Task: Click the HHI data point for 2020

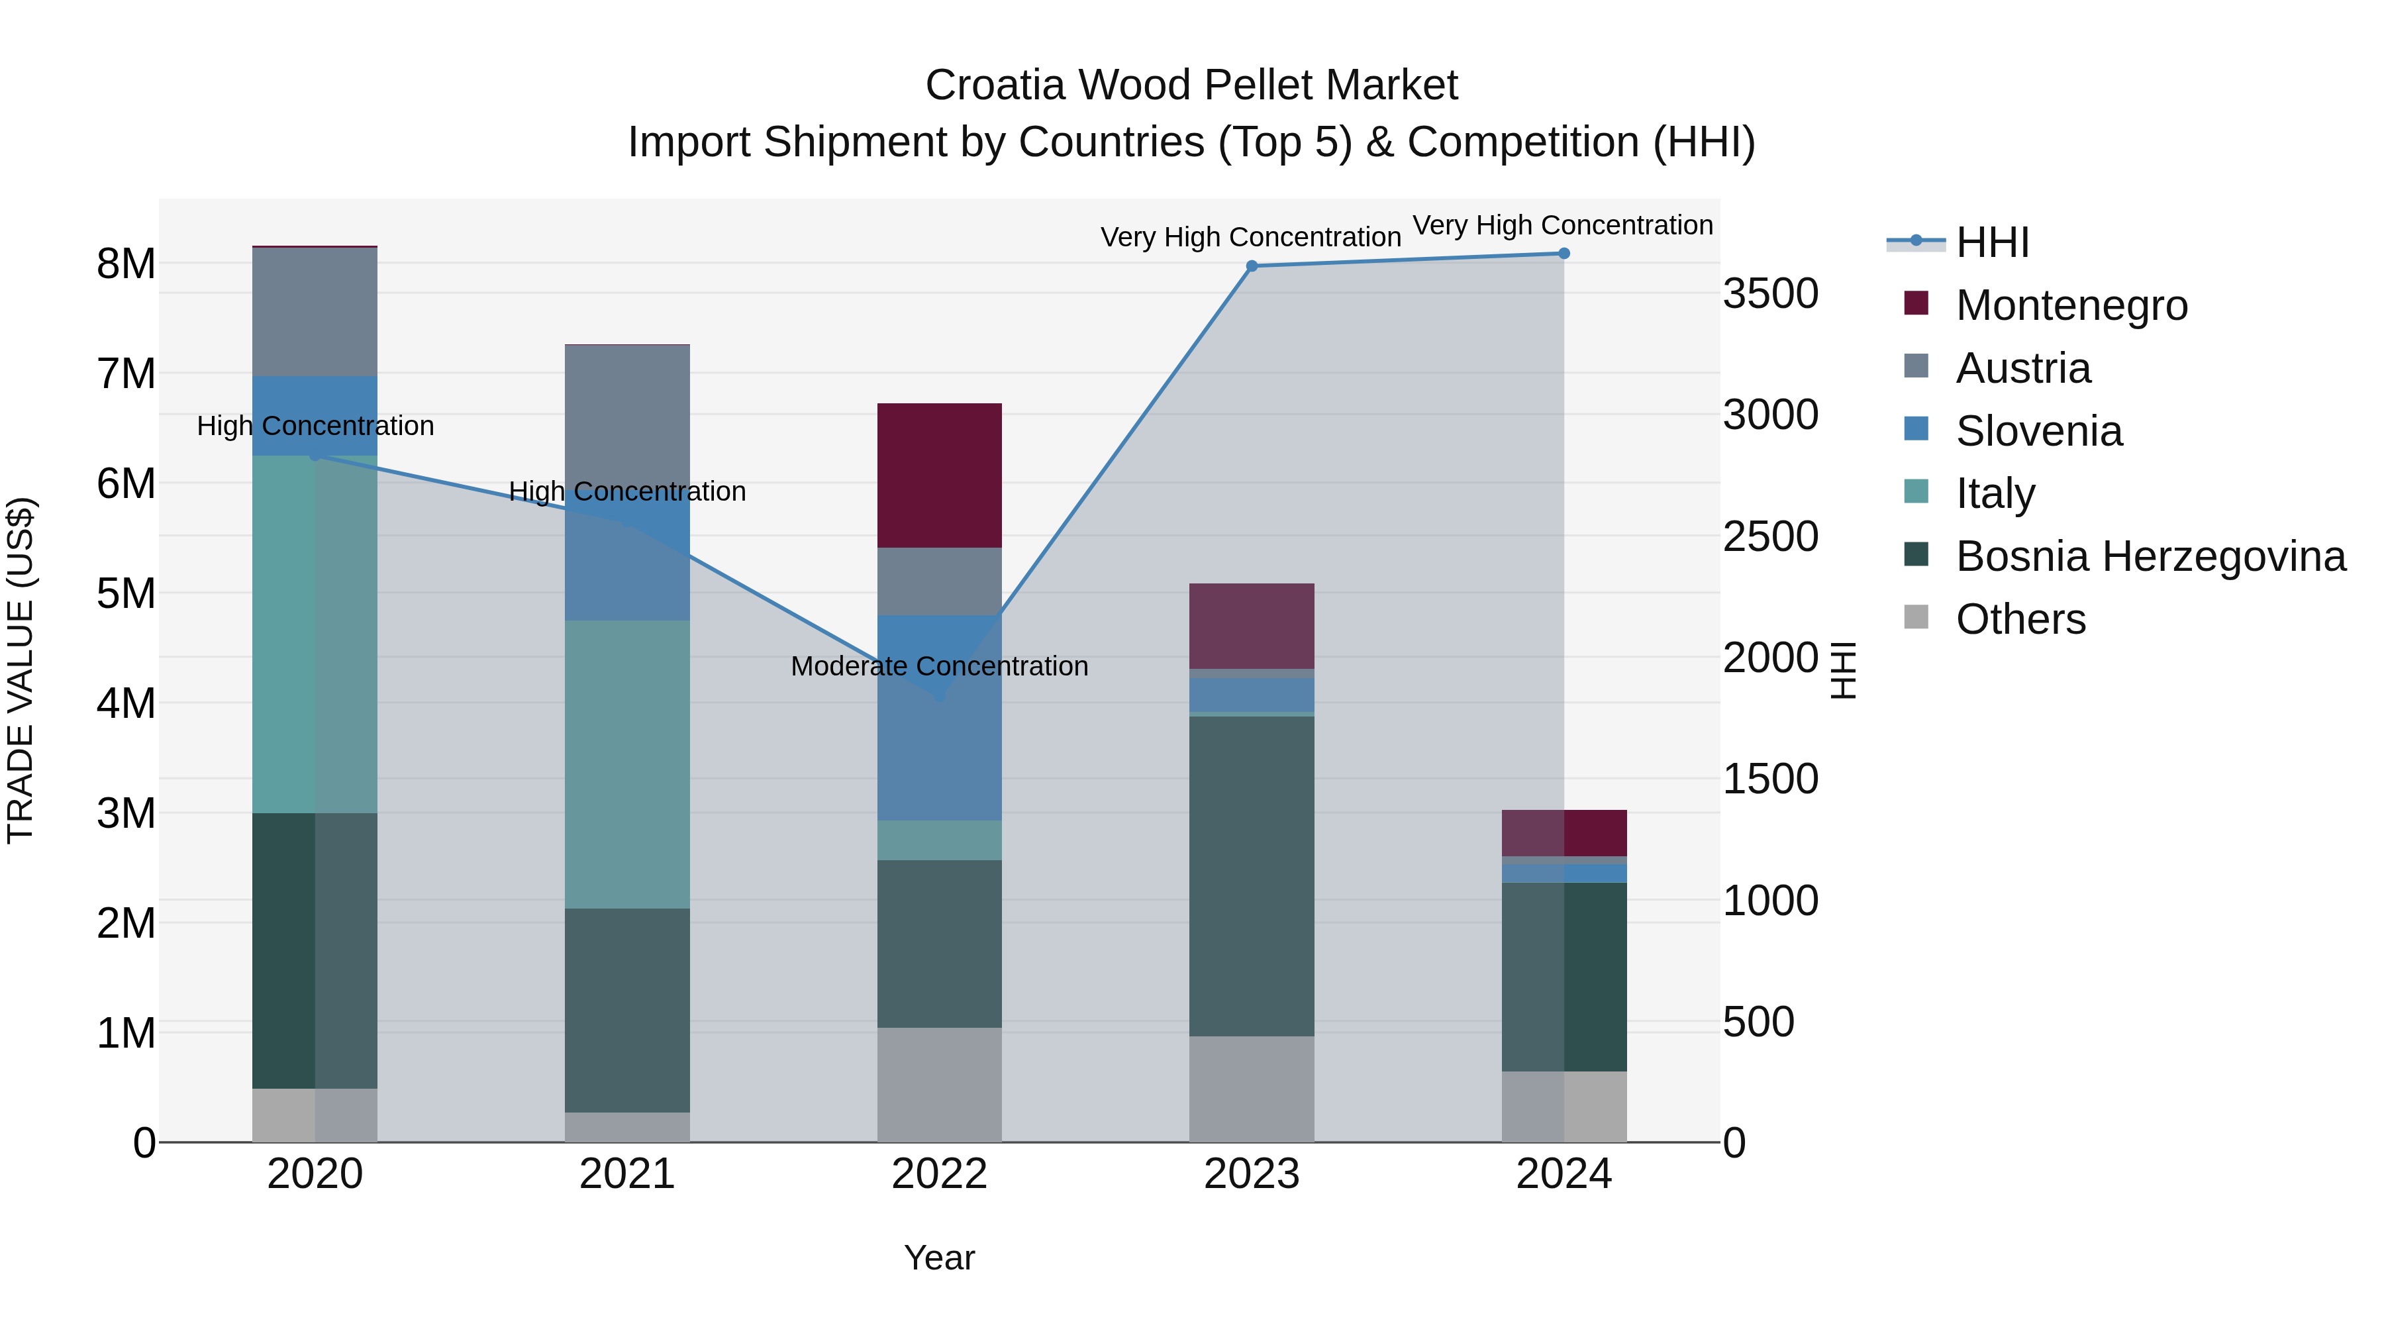Action: [315, 456]
